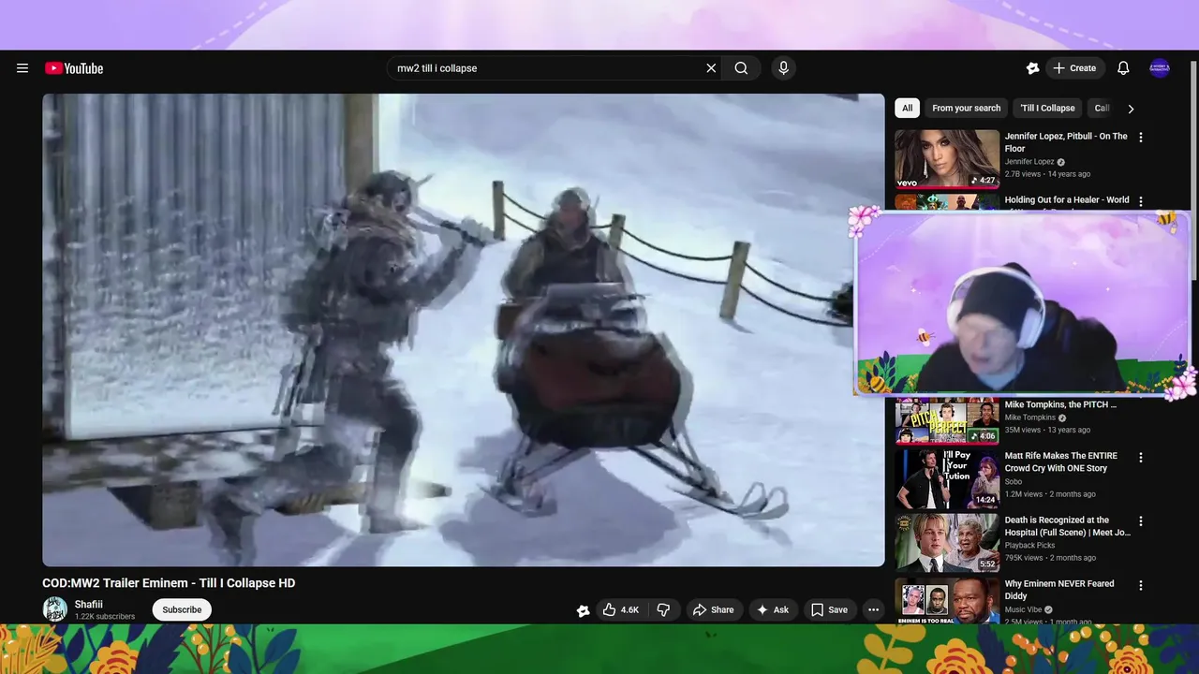Click the Create button
Image resolution: width=1199 pixels, height=674 pixels.
coord(1074,68)
